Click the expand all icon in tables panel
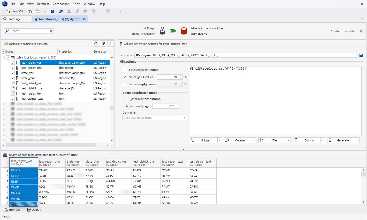367x220 pixels. [103, 44]
